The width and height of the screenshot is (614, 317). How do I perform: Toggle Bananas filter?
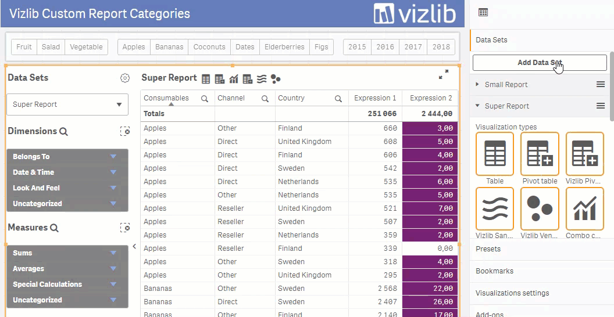169,47
